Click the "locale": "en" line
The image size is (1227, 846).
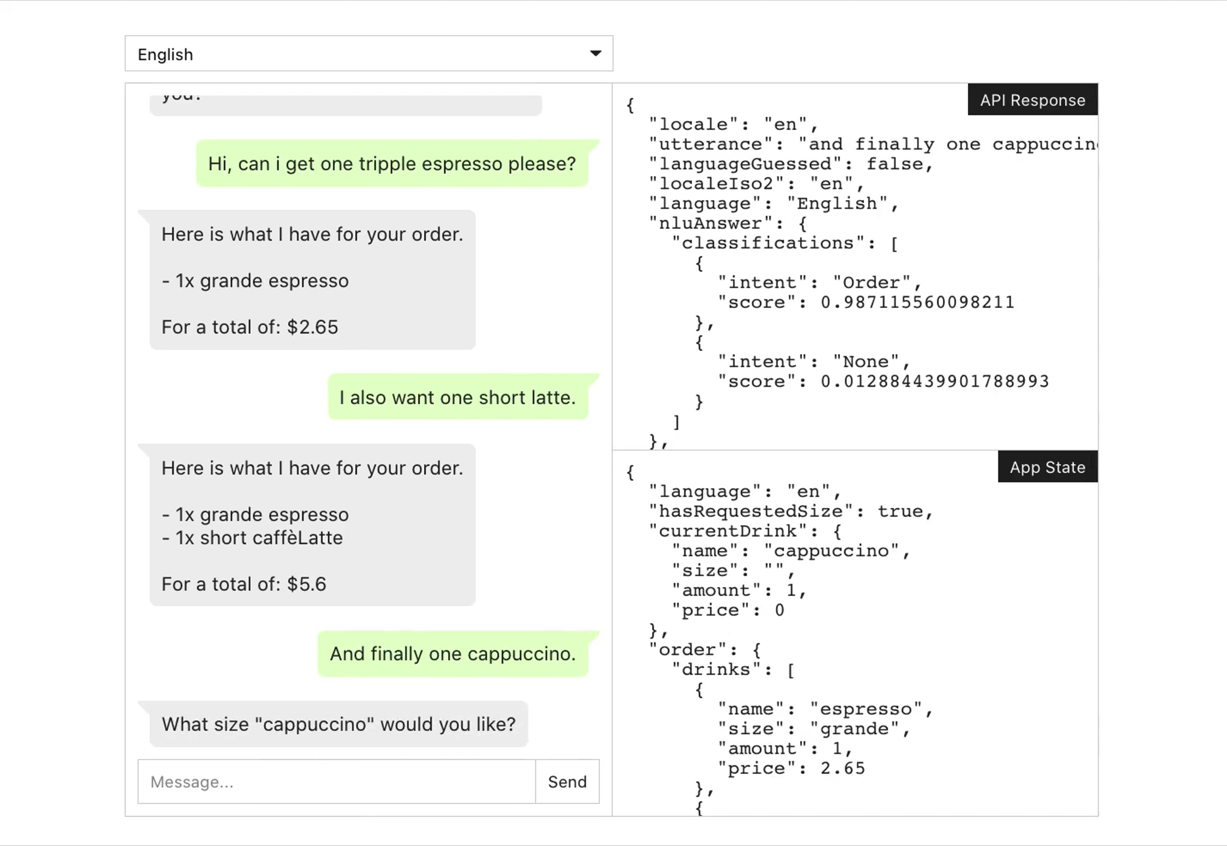[x=733, y=125]
